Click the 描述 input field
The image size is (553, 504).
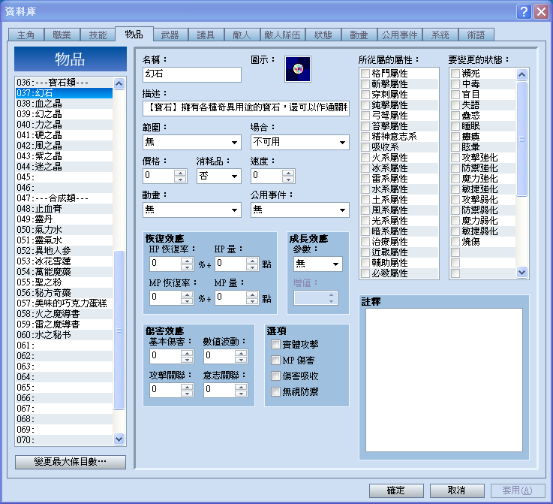(246, 108)
